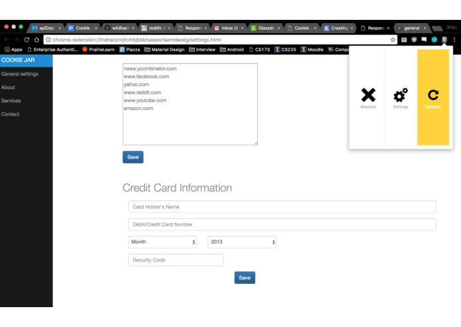
Task: Save the blacklist with Save button
Action: click(x=133, y=157)
